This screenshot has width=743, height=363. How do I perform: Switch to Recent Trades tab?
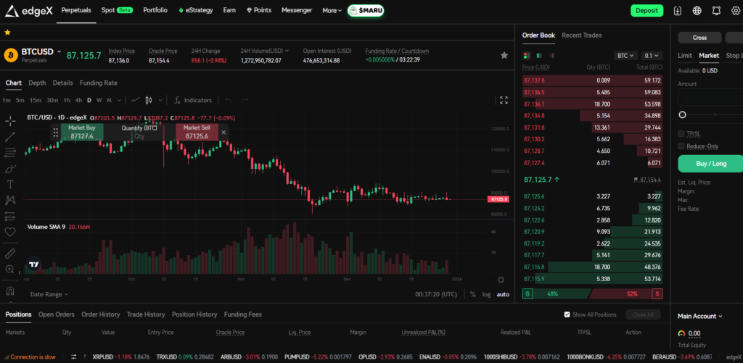581,35
